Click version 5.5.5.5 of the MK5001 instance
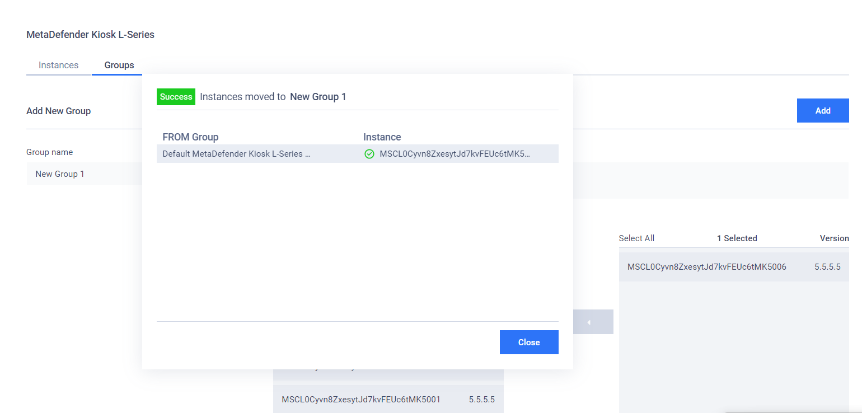The height and width of the screenshot is (413, 862). [482, 400]
